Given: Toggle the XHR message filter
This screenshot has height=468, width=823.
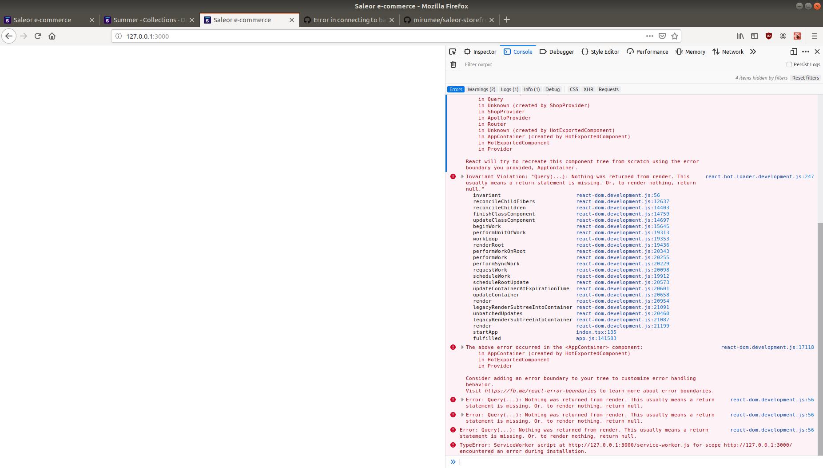Looking at the screenshot, I should click(x=588, y=89).
